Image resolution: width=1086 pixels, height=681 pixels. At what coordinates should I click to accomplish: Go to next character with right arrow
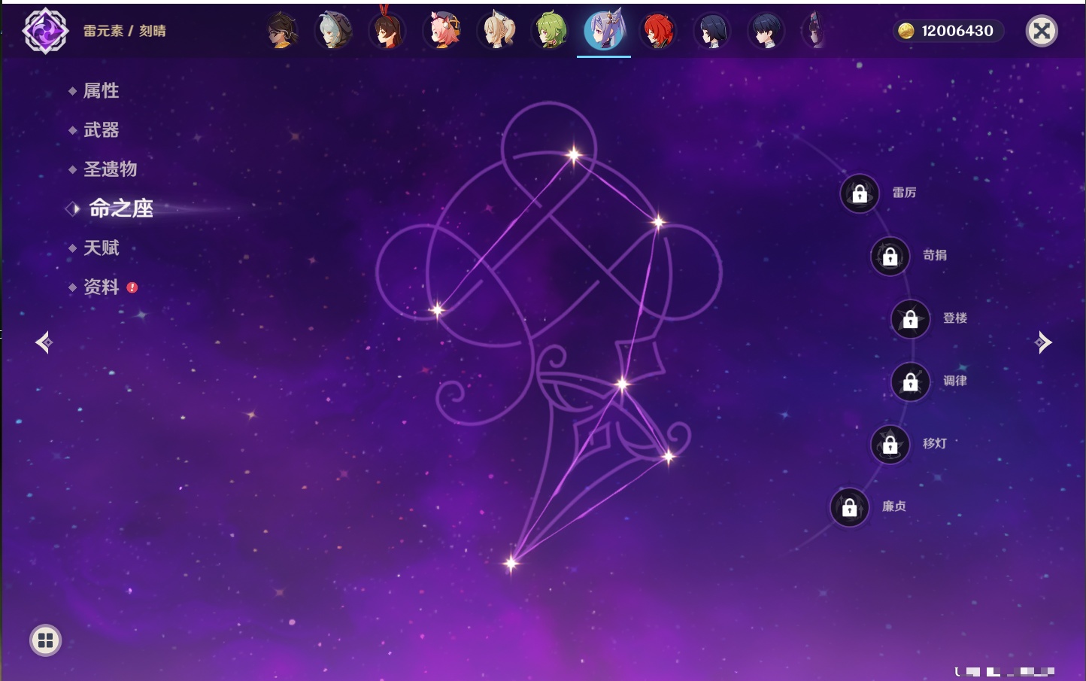coord(1042,342)
